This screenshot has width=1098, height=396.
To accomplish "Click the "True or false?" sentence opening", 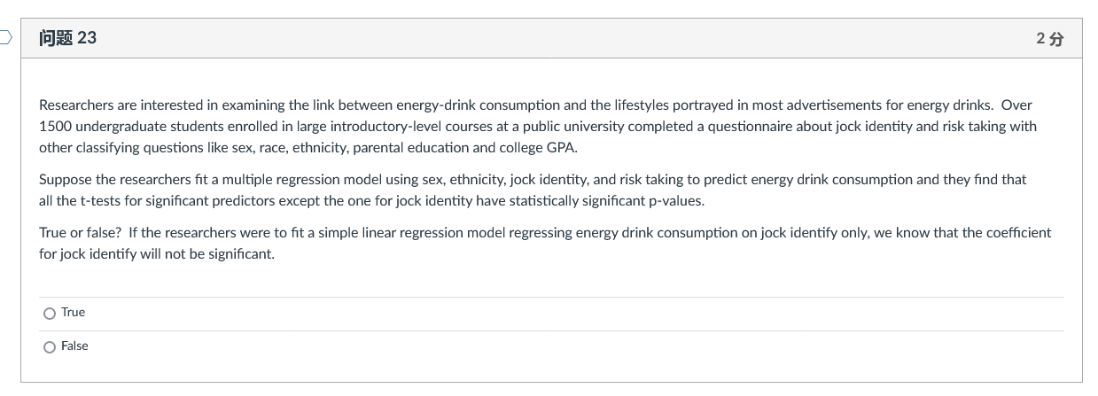I will pyautogui.click(x=81, y=232).
